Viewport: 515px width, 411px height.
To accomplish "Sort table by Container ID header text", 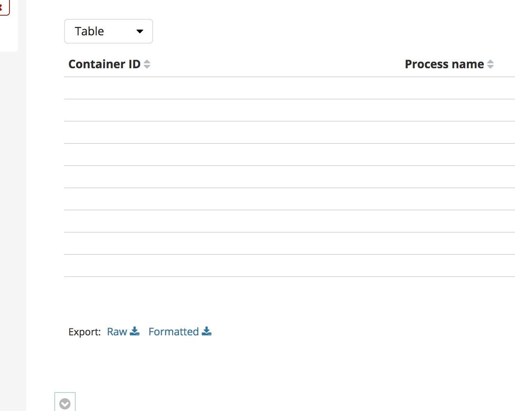I will point(104,64).
